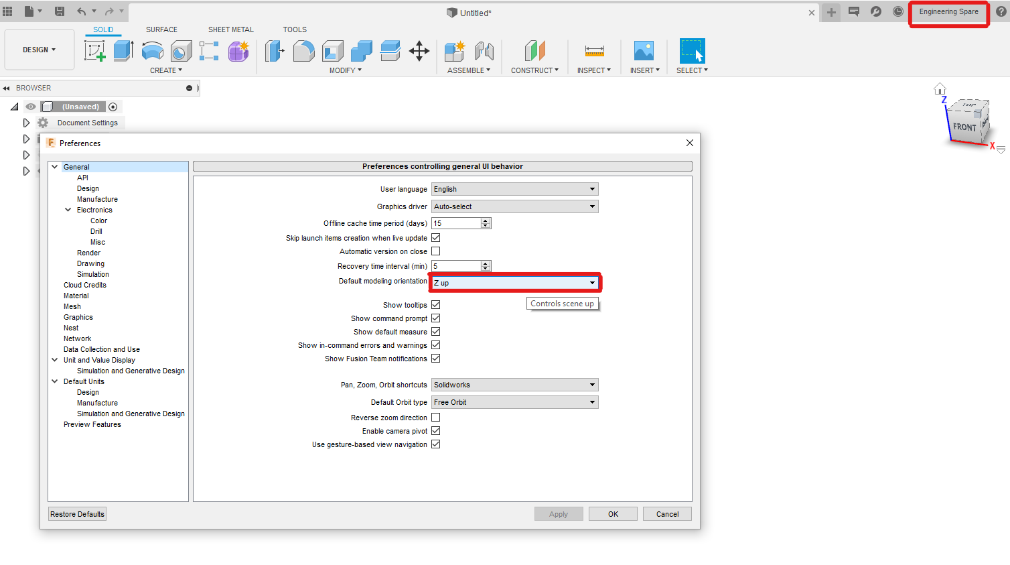Select the Extrude tool

(x=123, y=51)
